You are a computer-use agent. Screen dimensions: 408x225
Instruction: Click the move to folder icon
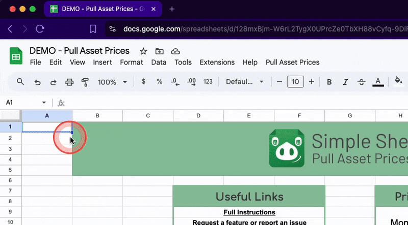point(159,51)
